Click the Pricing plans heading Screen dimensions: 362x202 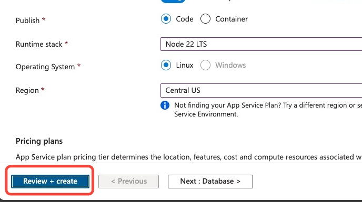click(39, 141)
